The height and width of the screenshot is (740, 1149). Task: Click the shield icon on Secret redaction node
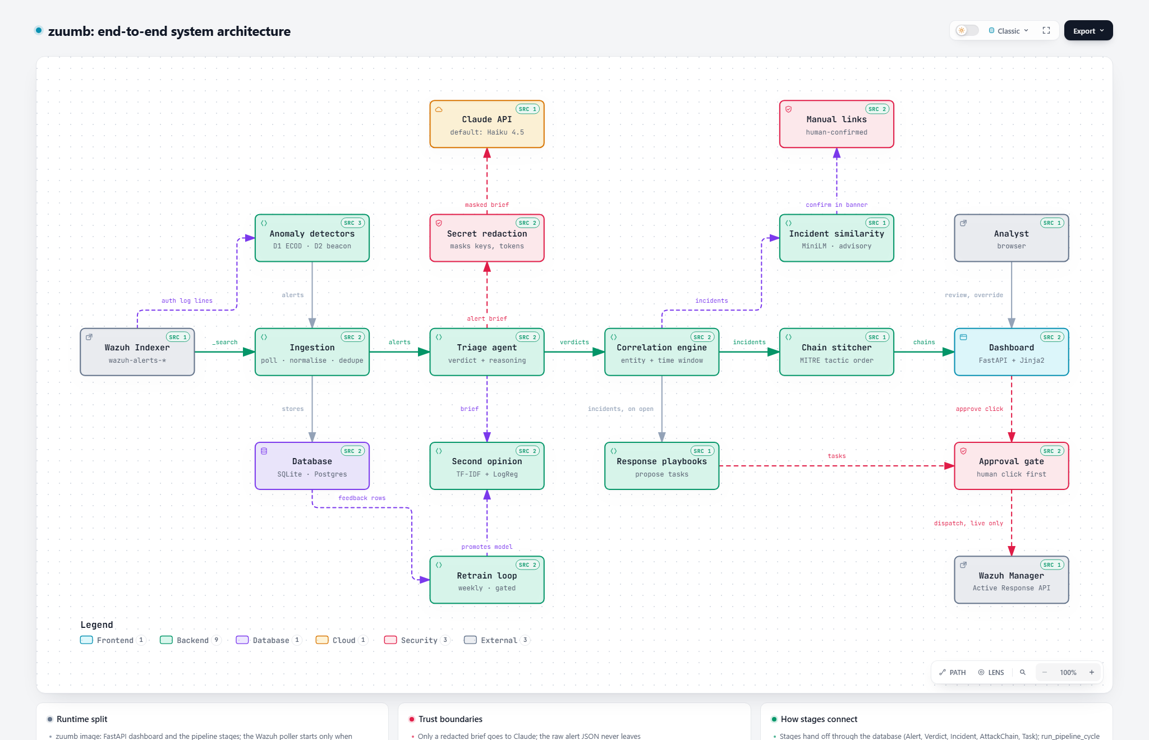pyautogui.click(x=439, y=223)
